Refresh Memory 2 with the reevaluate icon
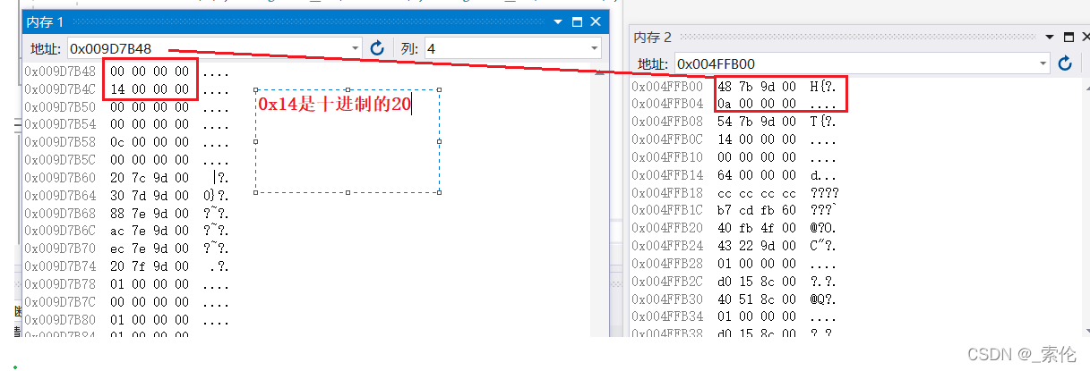1090x371 pixels. 1065,63
